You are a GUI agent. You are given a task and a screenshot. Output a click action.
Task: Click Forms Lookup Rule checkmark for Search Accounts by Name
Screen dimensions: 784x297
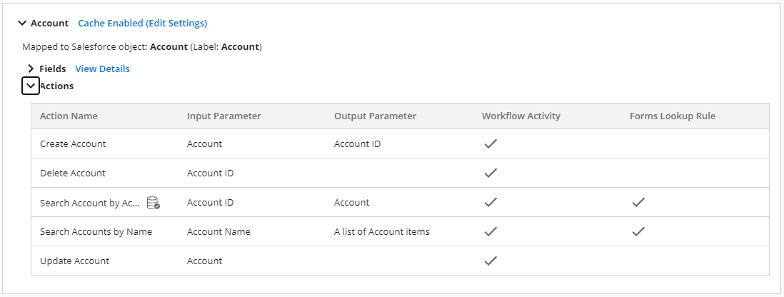(x=638, y=231)
